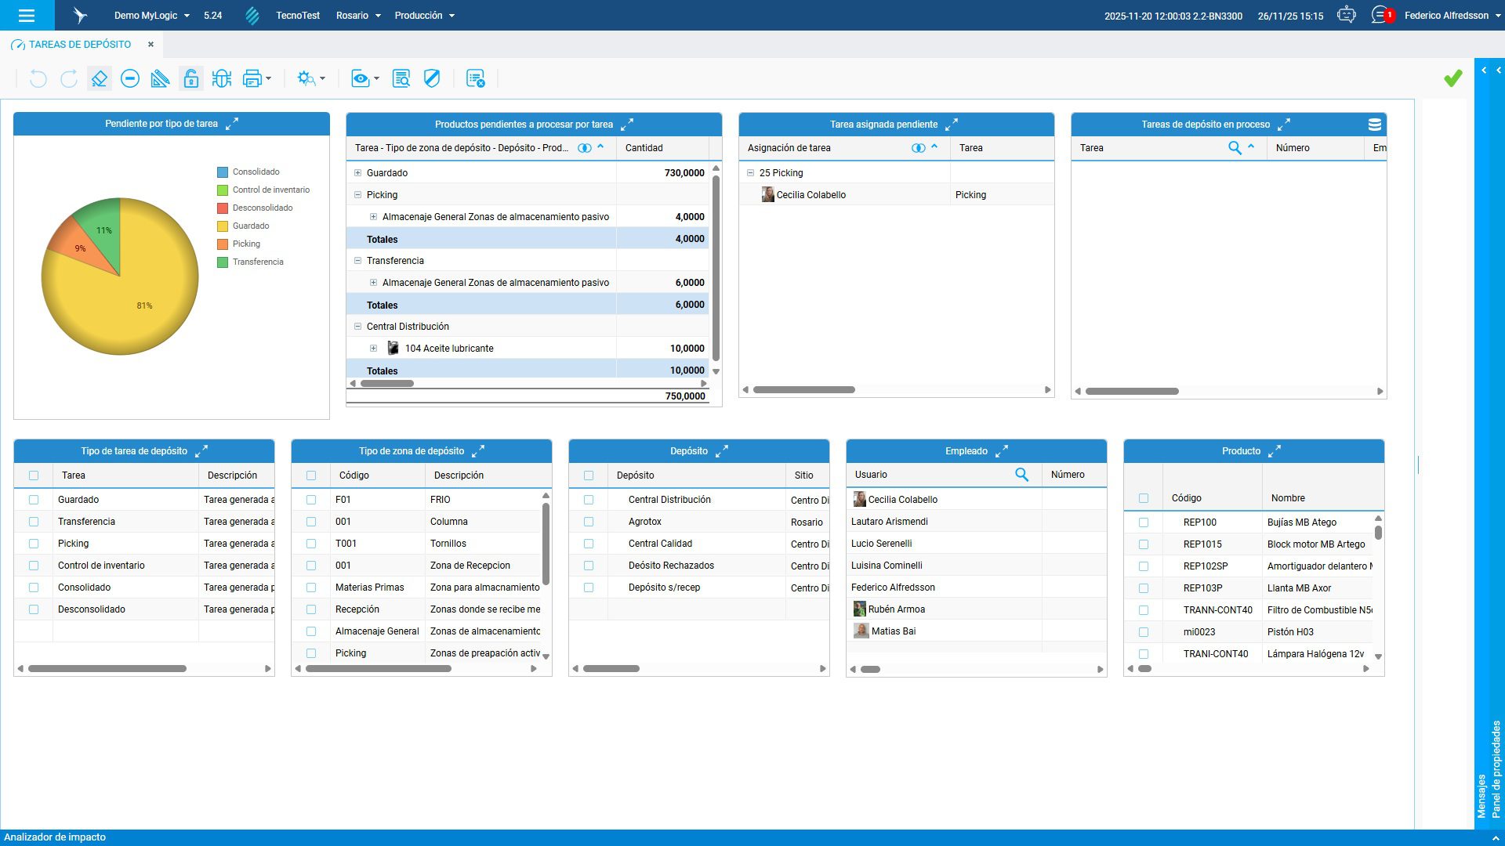Open the notifications messages icon with badge
The height and width of the screenshot is (846, 1505).
point(1380,15)
